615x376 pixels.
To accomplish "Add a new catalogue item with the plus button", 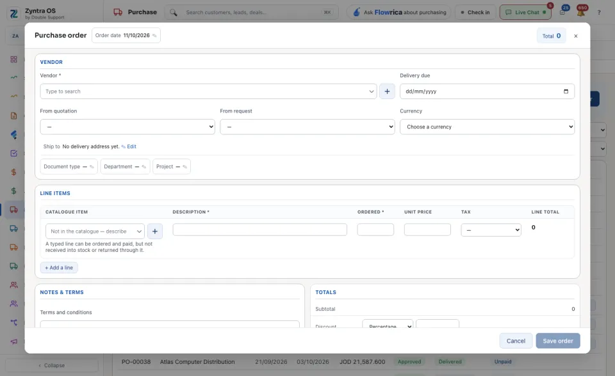I will point(155,231).
